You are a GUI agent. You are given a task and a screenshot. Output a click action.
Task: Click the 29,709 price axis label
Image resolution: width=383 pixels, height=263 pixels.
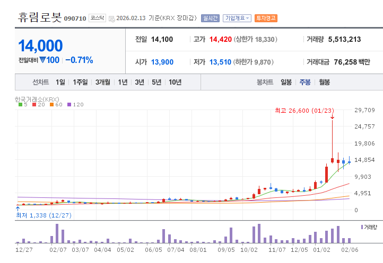click(x=364, y=110)
